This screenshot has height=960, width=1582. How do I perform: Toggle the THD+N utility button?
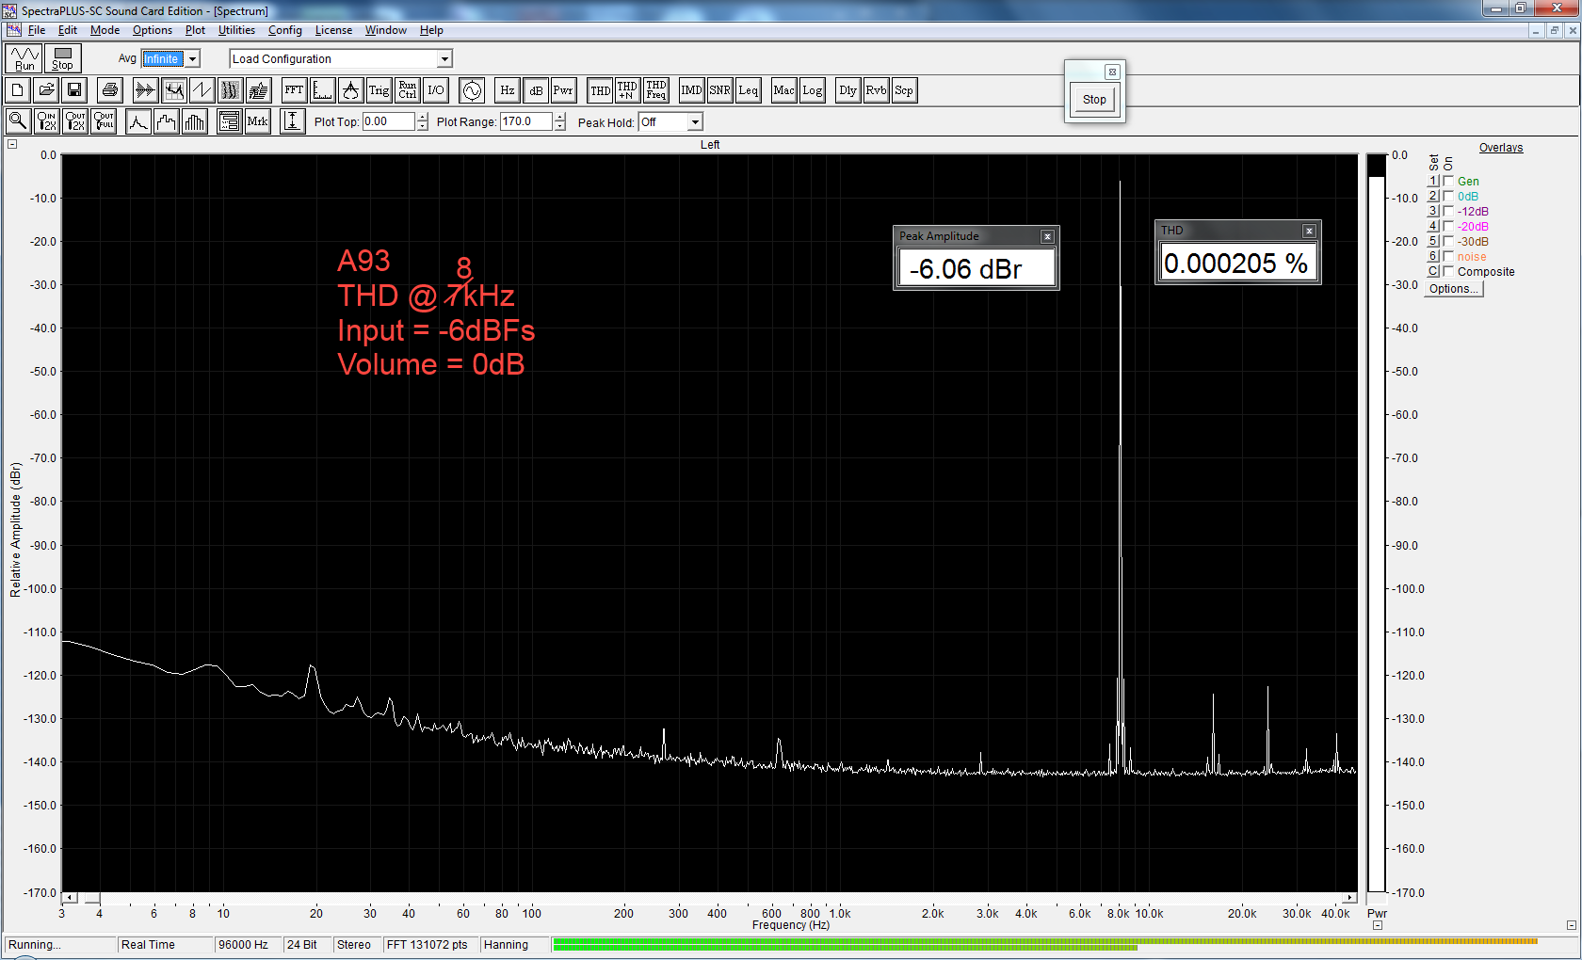coord(627,90)
